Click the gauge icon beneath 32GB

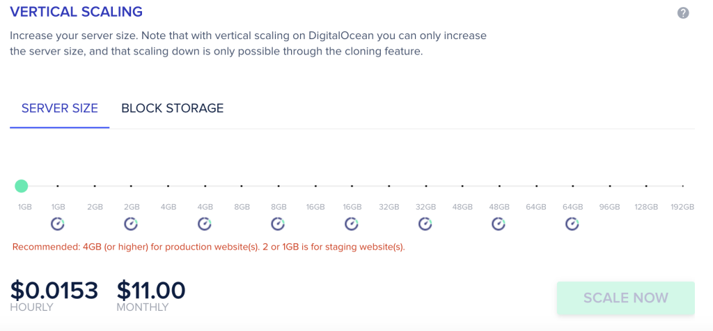click(425, 224)
